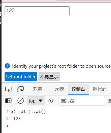Clear the console with the ban icon
The height and width of the screenshot is (133, 111).
pyautogui.click(x=20, y=101)
